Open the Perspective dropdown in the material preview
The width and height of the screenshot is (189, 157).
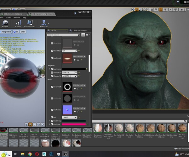[x=6, y=32]
